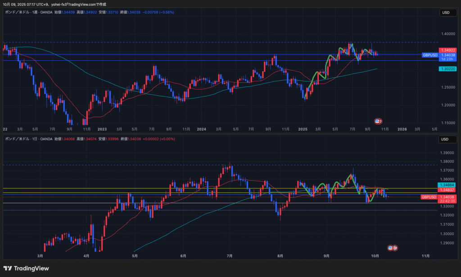Screen dimensions: 461x277
Task: Open the USD currency selector on weekly chart
Action: pos(445,13)
